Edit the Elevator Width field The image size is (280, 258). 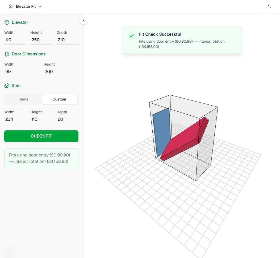coord(15,40)
